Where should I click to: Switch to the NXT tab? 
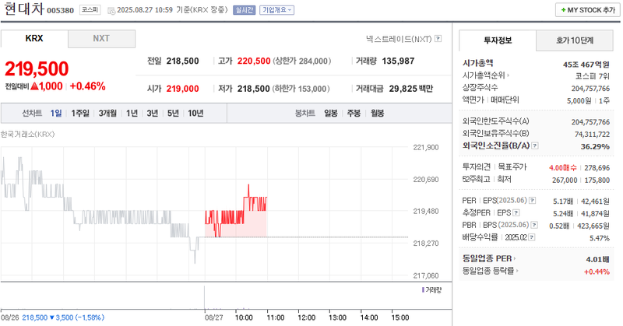(x=101, y=39)
